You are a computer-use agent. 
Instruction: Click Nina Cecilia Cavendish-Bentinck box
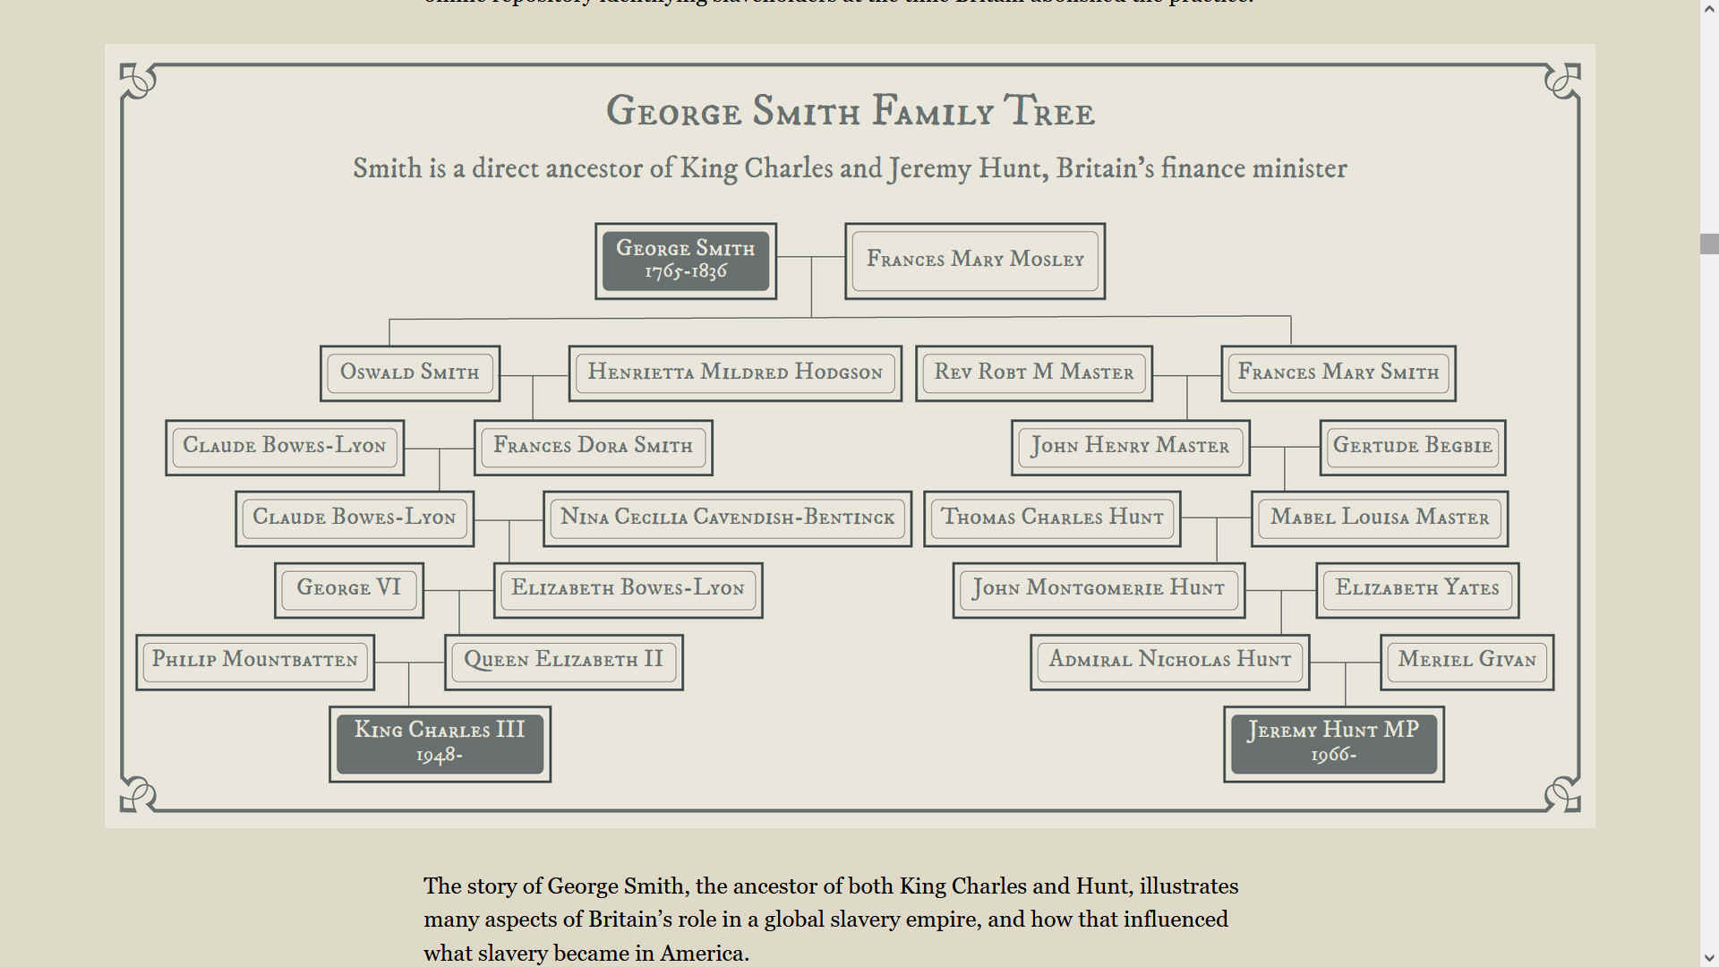point(728,518)
